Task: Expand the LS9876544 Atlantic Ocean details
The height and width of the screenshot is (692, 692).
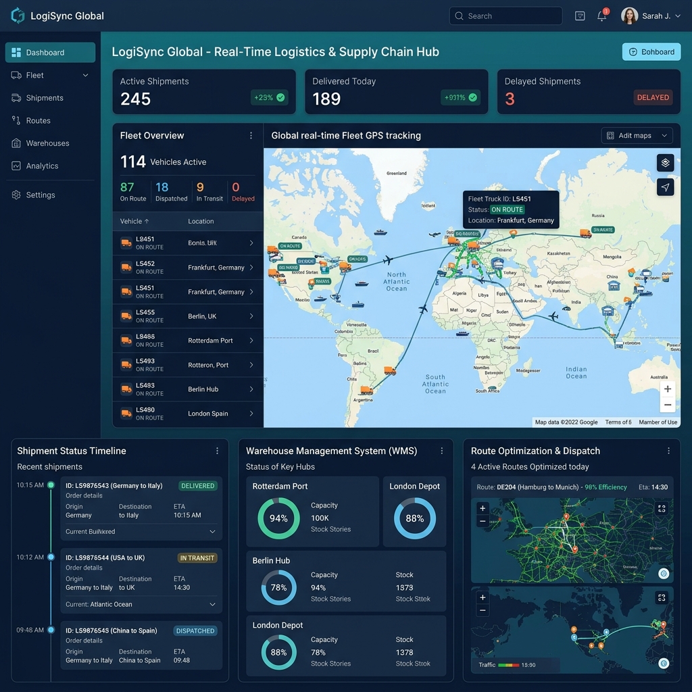Action: [212, 604]
